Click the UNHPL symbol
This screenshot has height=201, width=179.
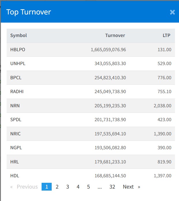[18, 64]
